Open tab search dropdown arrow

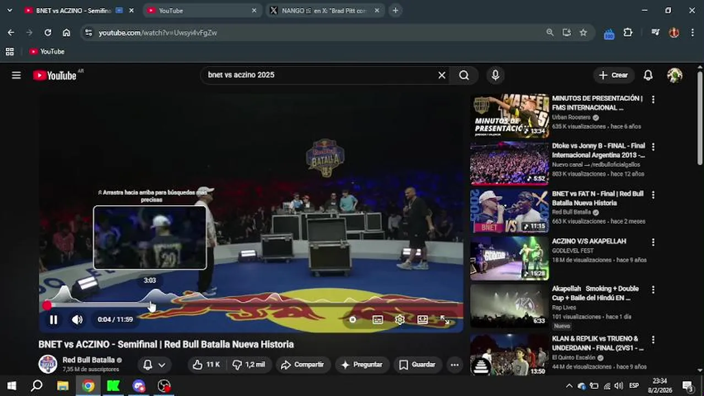pyautogui.click(x=9, y=10)
